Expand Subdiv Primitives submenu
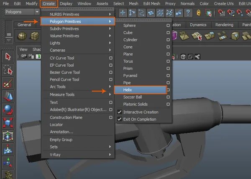Screen dimensions: 251x179 pos(78,29)
